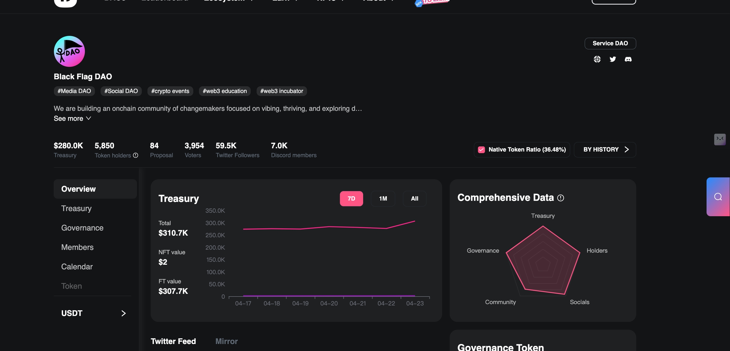Open Members section in the sidebar

[x=77, y=247]
